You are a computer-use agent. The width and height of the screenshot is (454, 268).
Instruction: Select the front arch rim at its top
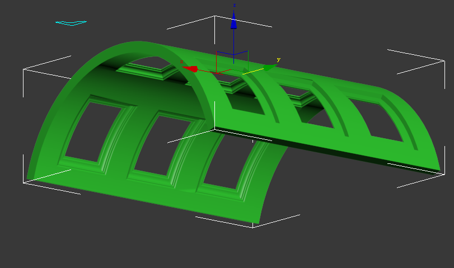(x=134, y=45)
